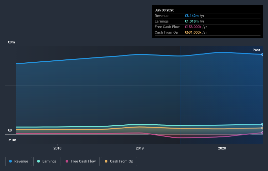Image resolution: width=268 pixels, height=171 pixels.
Task: Select the blue Revenue endpoint marker
Action: tap(262, 54)
